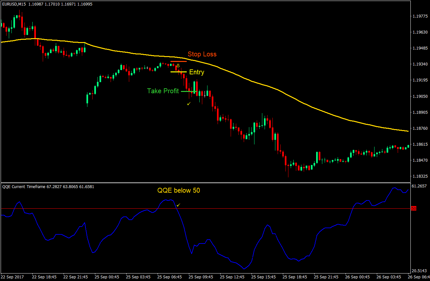Click the orange Stop Loss line segment

(x=178, y=61)
